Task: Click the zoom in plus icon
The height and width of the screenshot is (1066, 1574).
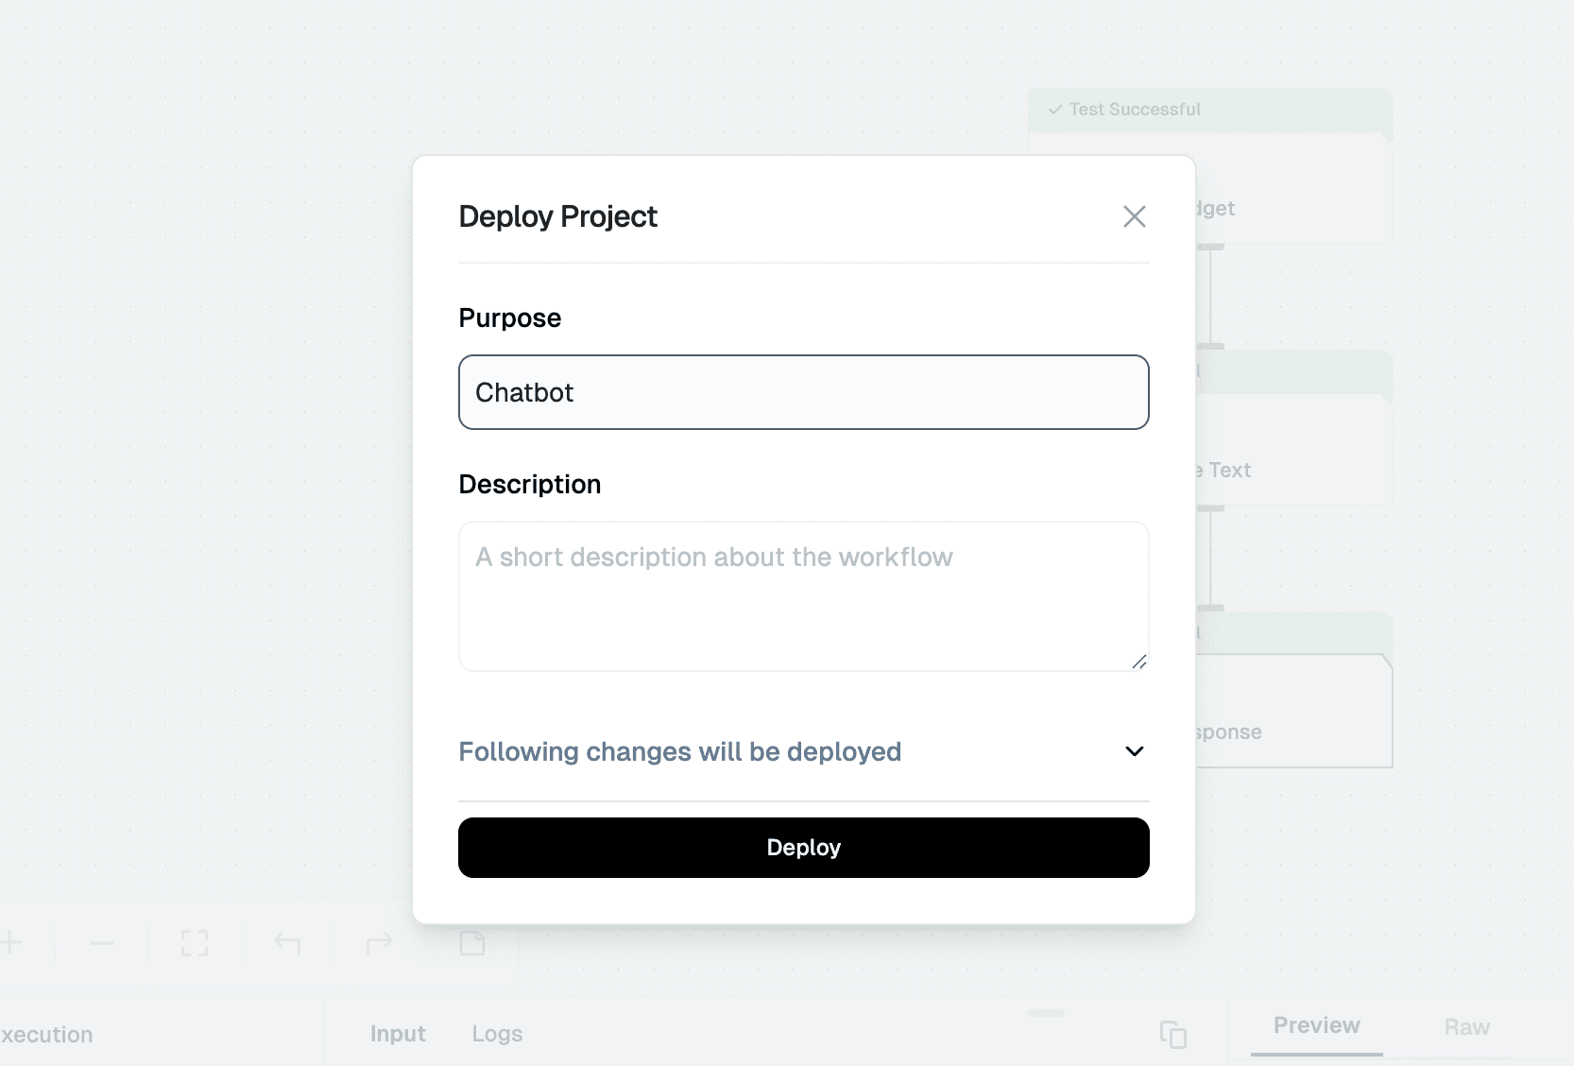Action: [x=11, y=942]
